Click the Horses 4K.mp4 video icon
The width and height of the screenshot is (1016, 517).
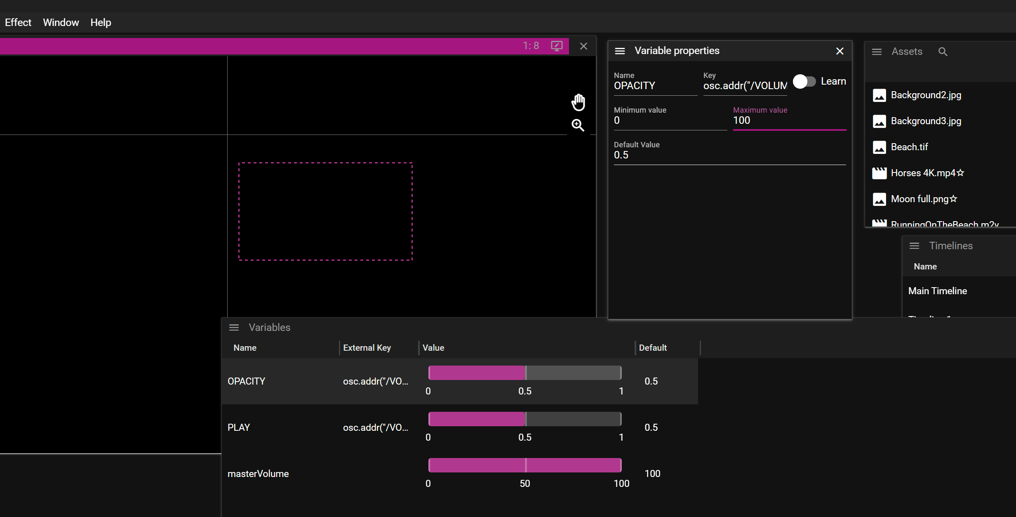pos(879,173)
